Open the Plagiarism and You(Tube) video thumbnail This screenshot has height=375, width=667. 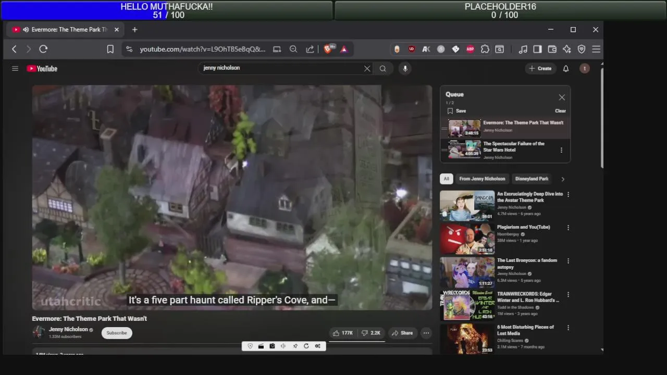pos(467,239)
